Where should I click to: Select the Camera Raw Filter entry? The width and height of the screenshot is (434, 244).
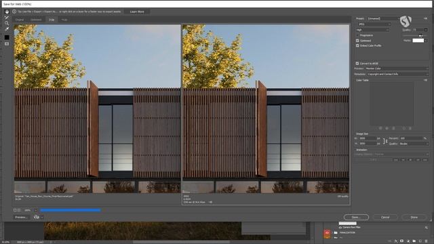click(351, 228)
